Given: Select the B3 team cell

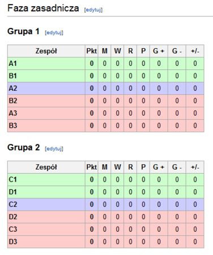Looking at the screenshot, I should [x=46, y=126].
